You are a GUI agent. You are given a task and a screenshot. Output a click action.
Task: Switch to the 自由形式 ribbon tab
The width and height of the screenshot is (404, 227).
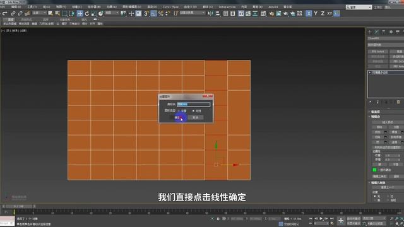click(x=27, y=20)
